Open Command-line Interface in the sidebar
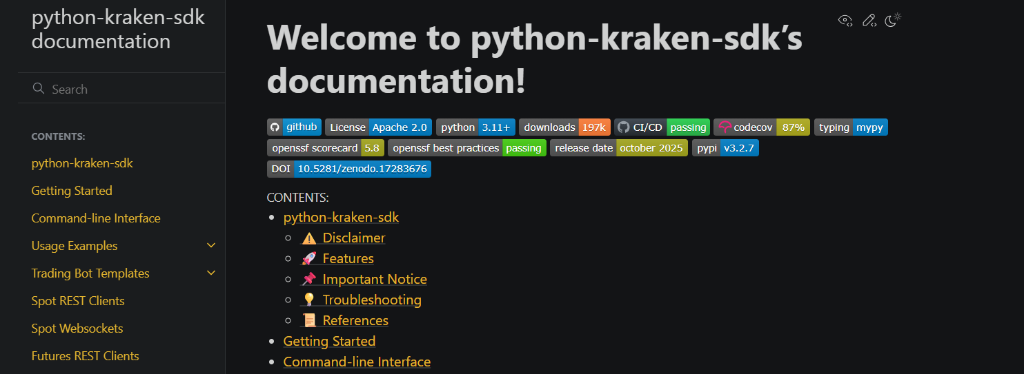The height and width of the screenshot is (374, 1024). pos(96,218)
